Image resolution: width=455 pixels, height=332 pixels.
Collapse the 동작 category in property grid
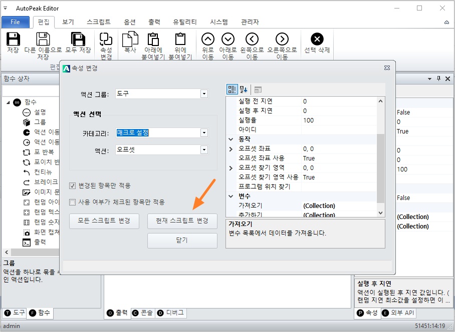[x=231, y=139]
